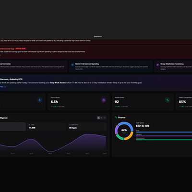This screenshot has height=192, width=192.
Task: Select the Heart Rate 66 bpm metric tab
Action: [87, 127]
